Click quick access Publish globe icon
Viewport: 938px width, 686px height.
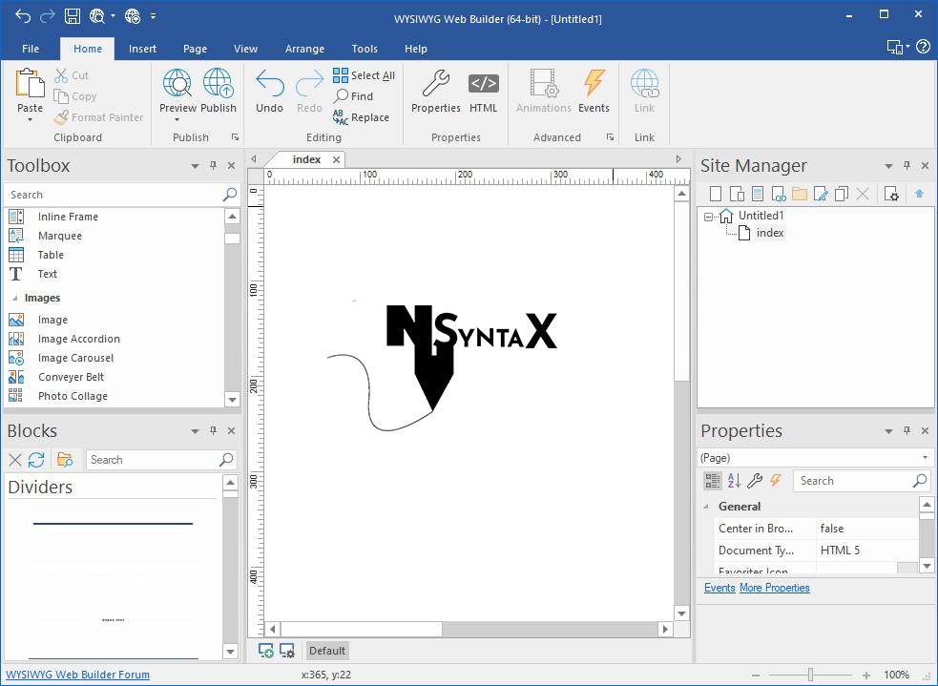[x=133, y=16]
